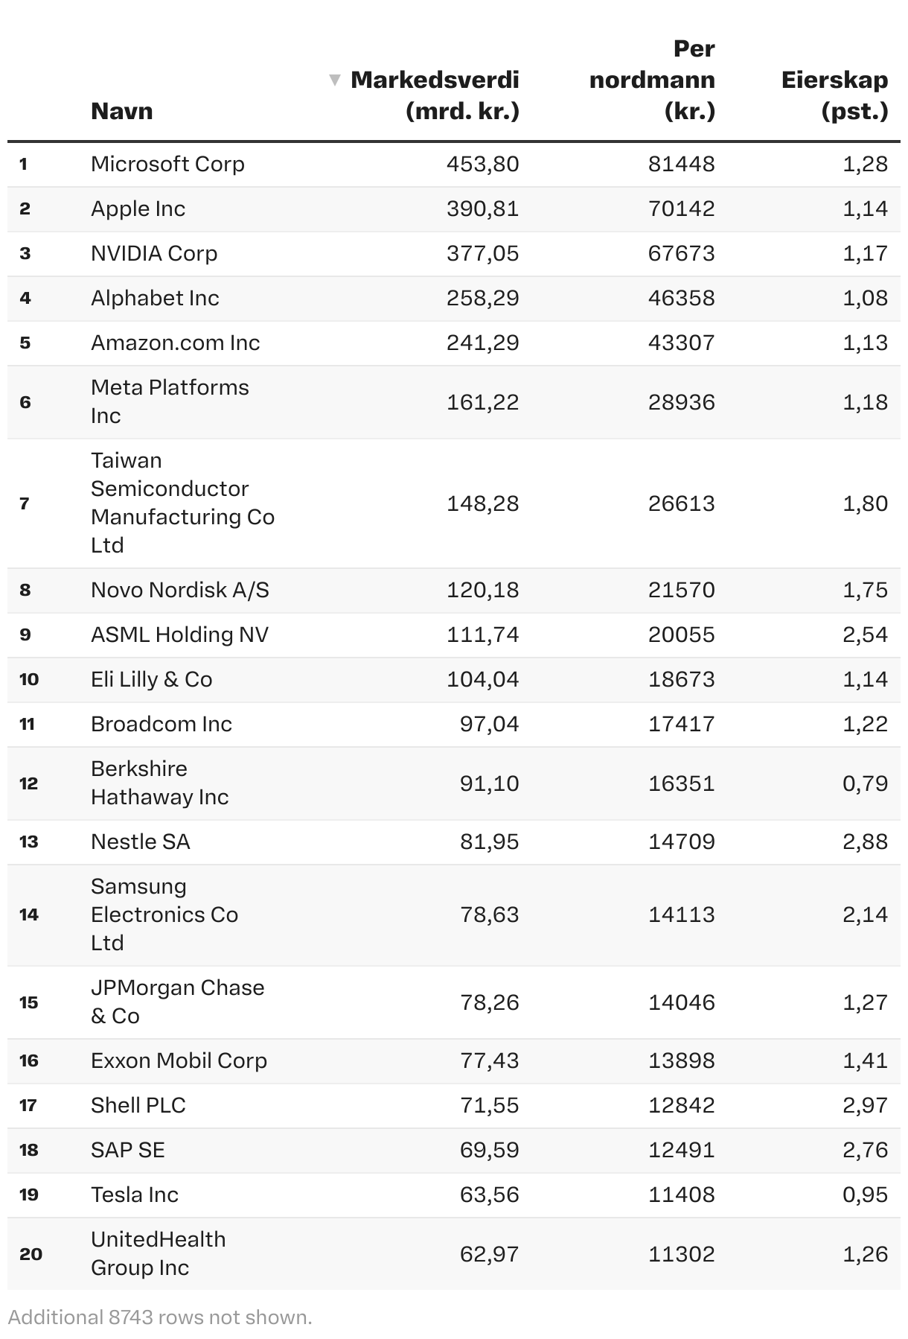
Task: Click Meta Platforms Inc entry
Action: point(170,401)
